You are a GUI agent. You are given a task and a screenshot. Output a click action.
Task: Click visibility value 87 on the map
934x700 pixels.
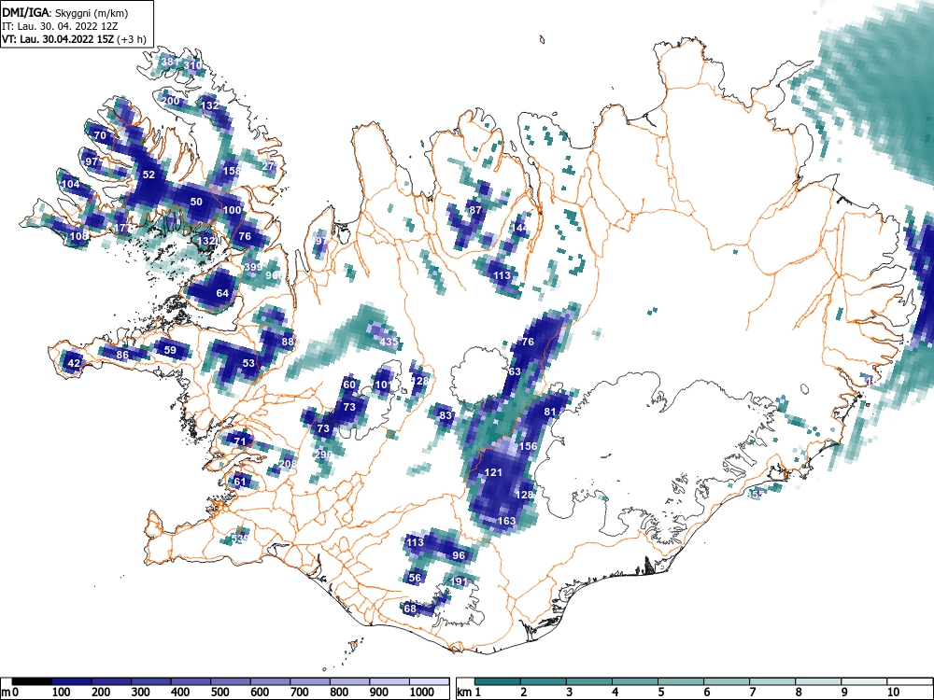click(475, 210)
